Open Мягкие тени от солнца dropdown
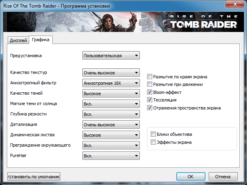This screenshot has height=185, width=247. click(x=111, y=104)
